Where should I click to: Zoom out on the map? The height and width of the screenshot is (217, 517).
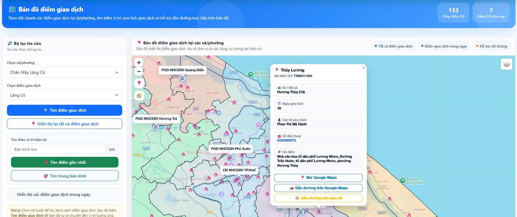coord(139,72)
